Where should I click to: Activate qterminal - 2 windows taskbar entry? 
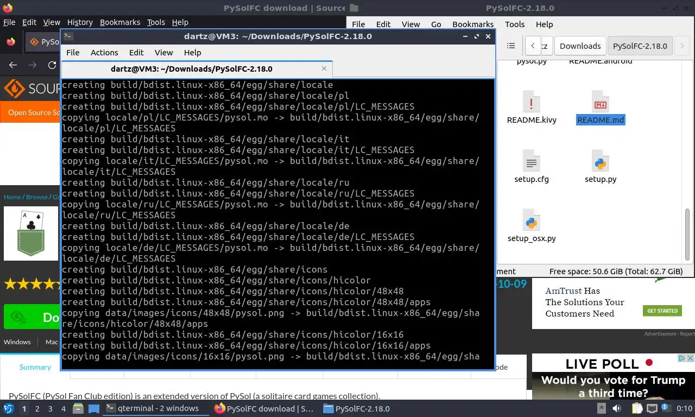(156, 408)
